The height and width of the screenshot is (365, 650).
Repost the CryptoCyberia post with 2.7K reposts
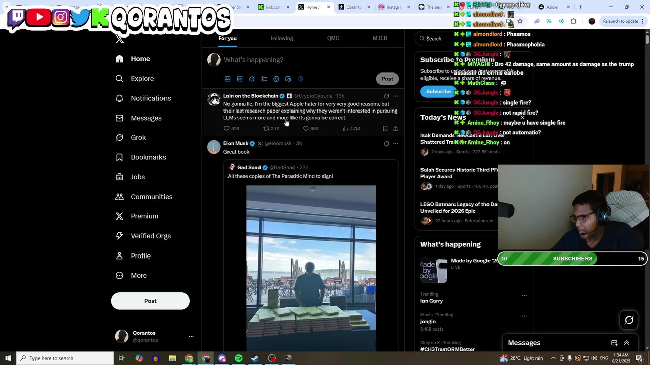tap(271, 129)
